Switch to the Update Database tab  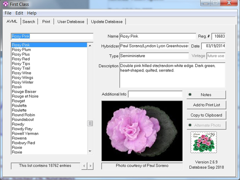(106, 22)
